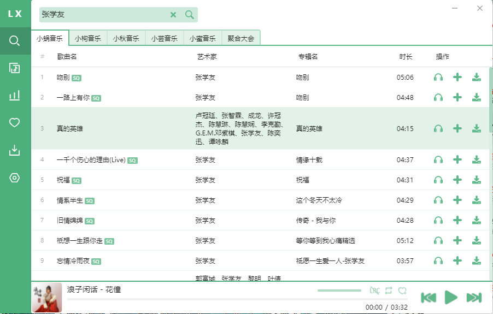This screenshot has width=493, height=314.
Task: Add the current song to favorites in player bar
Action: 403,291
